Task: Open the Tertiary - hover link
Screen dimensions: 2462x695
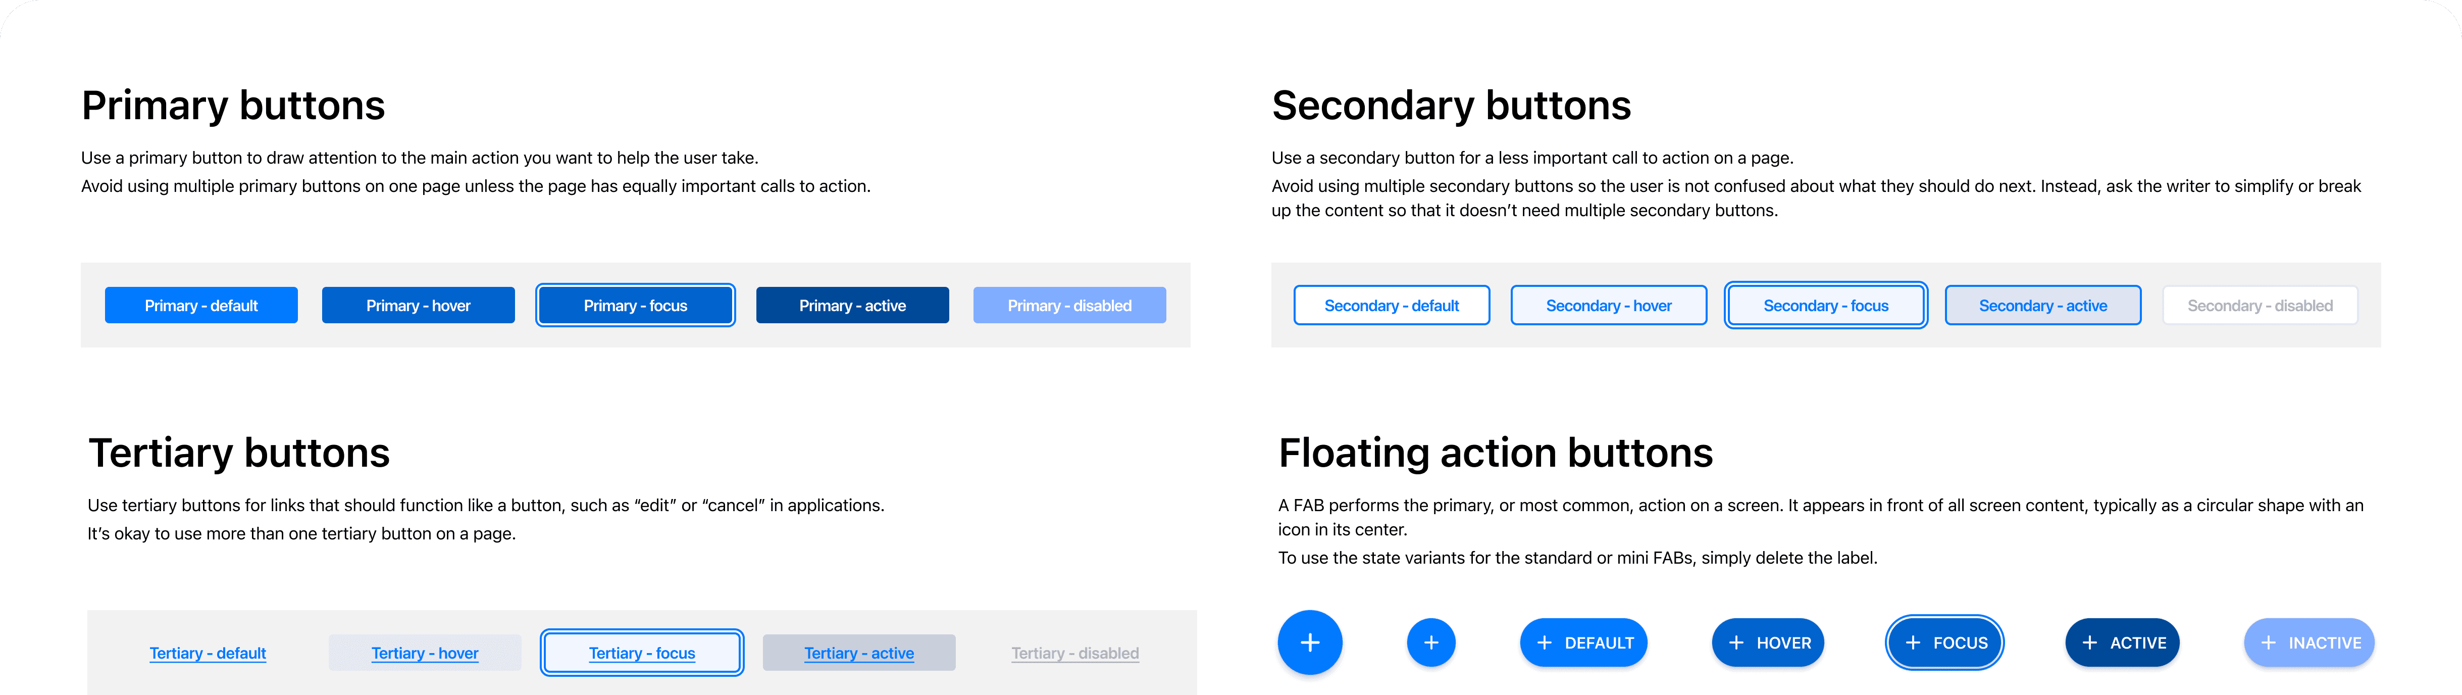Action: pos(425,653)
